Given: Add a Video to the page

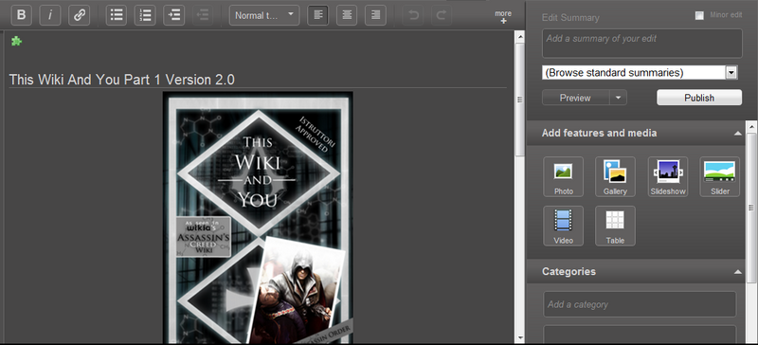Looking at the screenshot, I should pyautogui.click(x=563, y=226).
